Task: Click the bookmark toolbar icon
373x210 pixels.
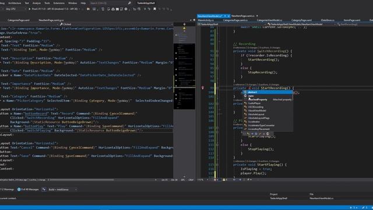Action: point(154,9)
